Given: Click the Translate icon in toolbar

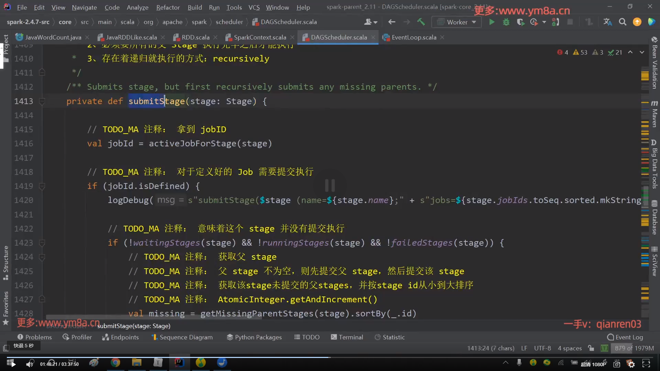Looking at the screenshot, I should pos(607,22).
